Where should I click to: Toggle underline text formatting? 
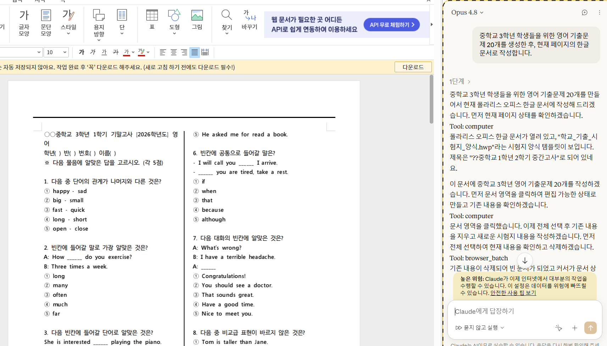(104, 52)
